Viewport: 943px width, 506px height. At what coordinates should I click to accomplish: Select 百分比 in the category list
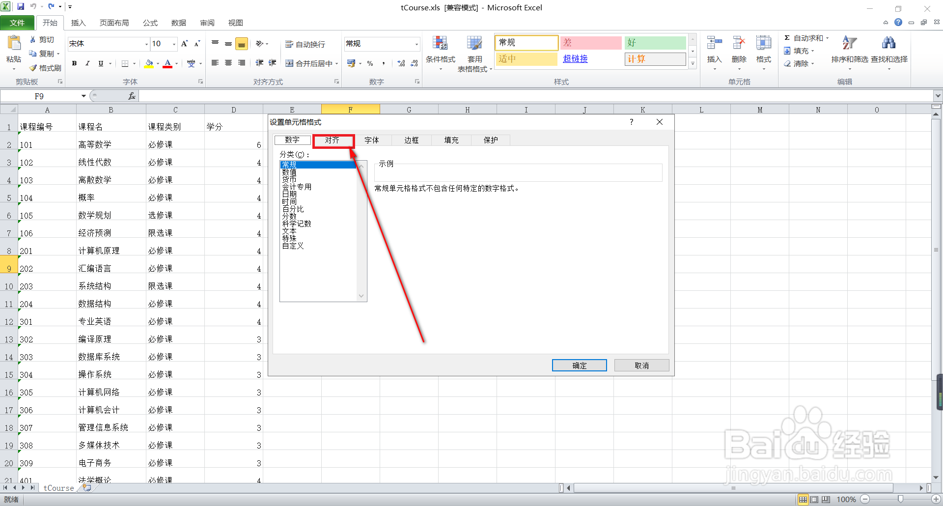click(293, 209)
